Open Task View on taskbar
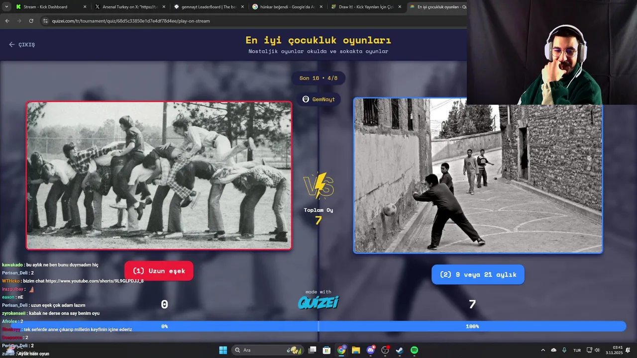Viewport: 637px width, 358px height. tap(312, 350)
